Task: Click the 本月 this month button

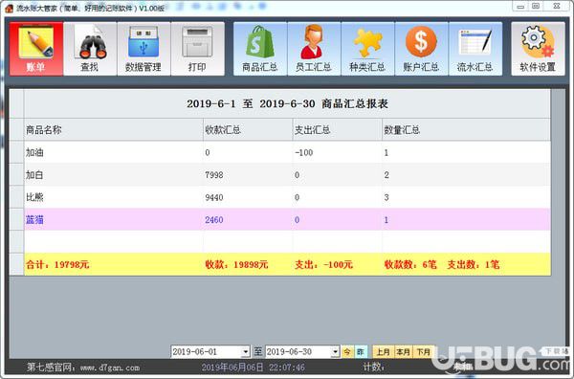Action: click(403, 352)
